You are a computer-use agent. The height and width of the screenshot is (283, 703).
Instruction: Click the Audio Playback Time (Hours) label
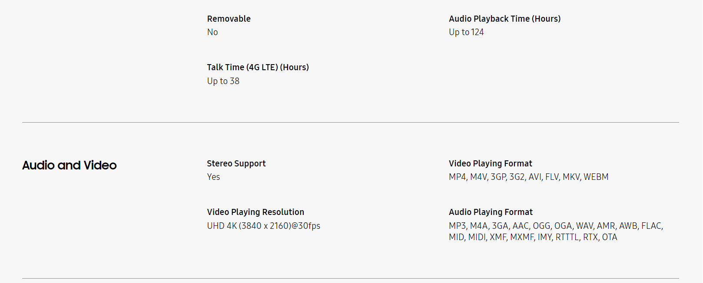tap(504, 19)
